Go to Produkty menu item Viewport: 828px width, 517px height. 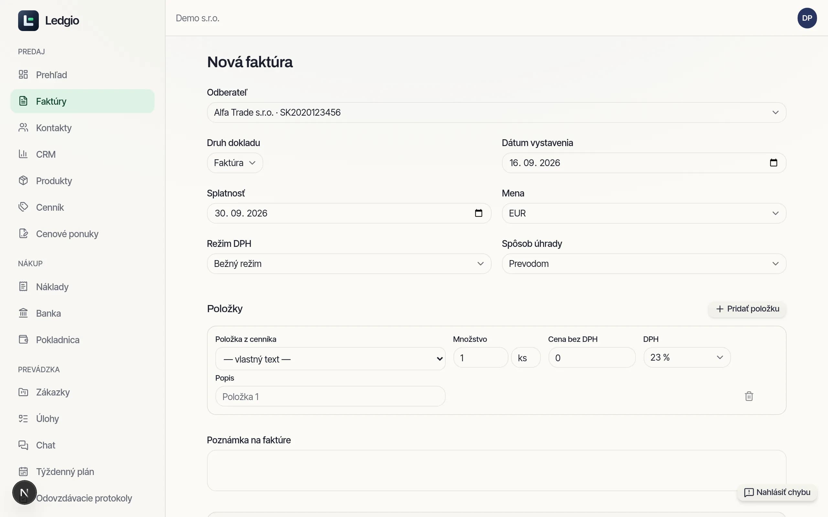pos(82,181)
